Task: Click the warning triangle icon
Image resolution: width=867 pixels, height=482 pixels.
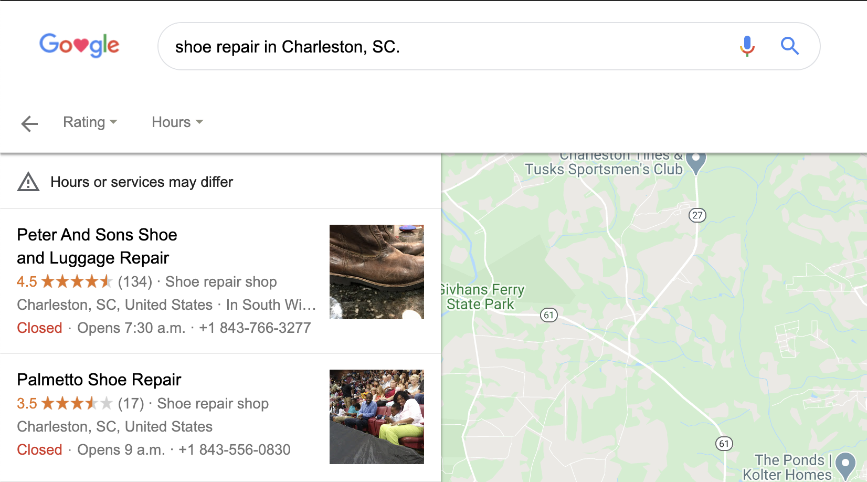Action: point(28,182)
